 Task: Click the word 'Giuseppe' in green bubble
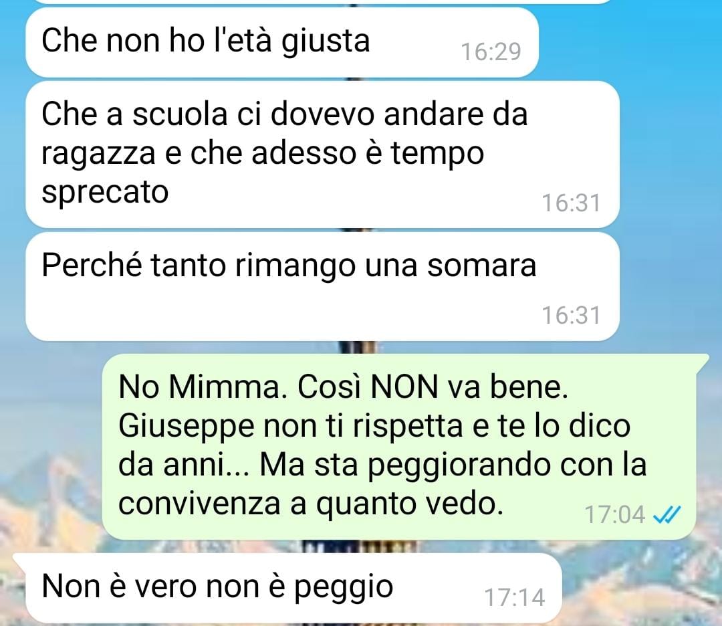[x=187, y=427]
